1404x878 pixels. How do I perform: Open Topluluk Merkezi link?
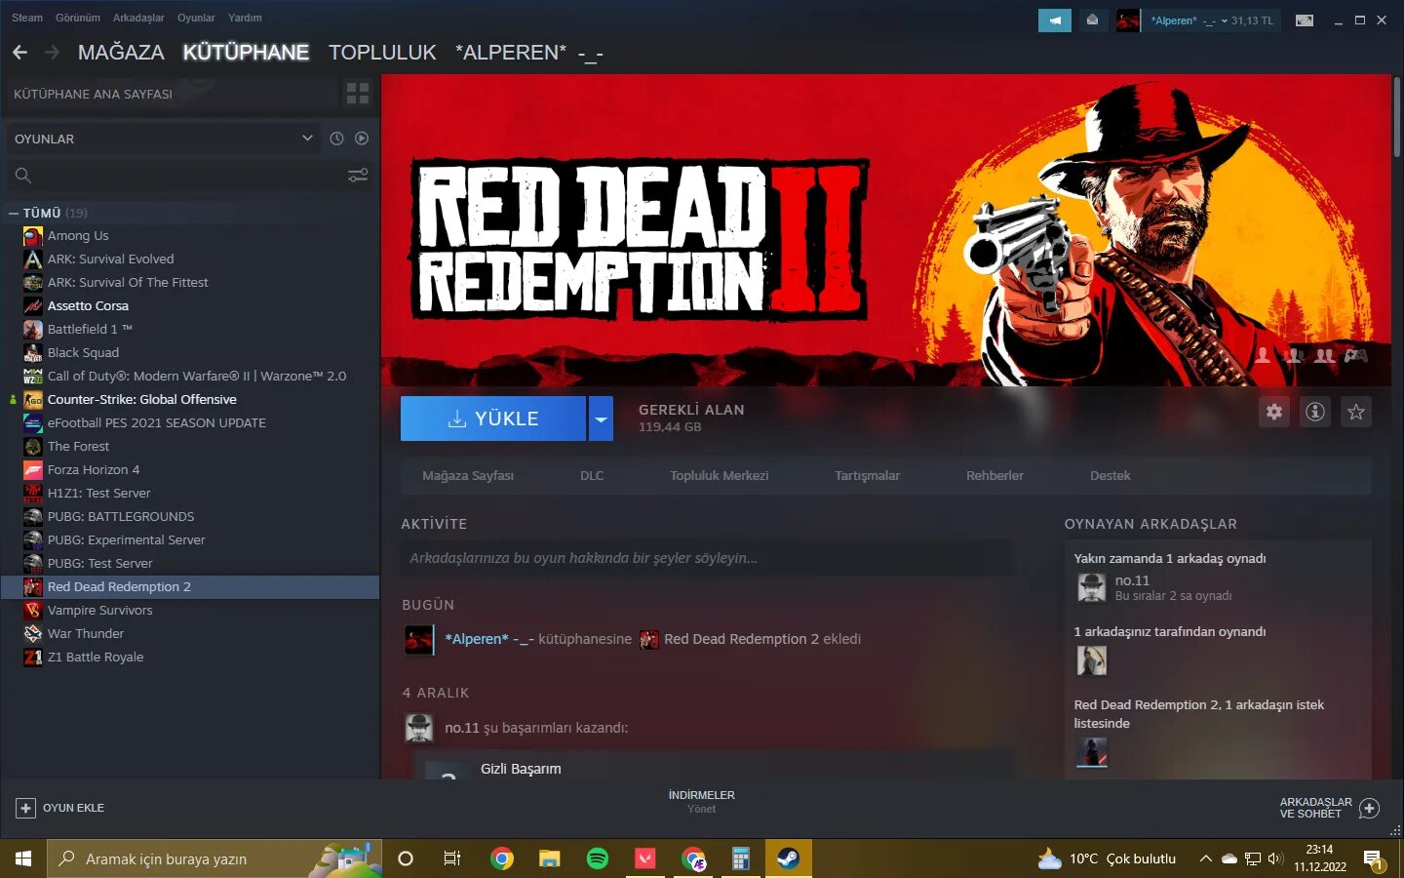point(720,476)
